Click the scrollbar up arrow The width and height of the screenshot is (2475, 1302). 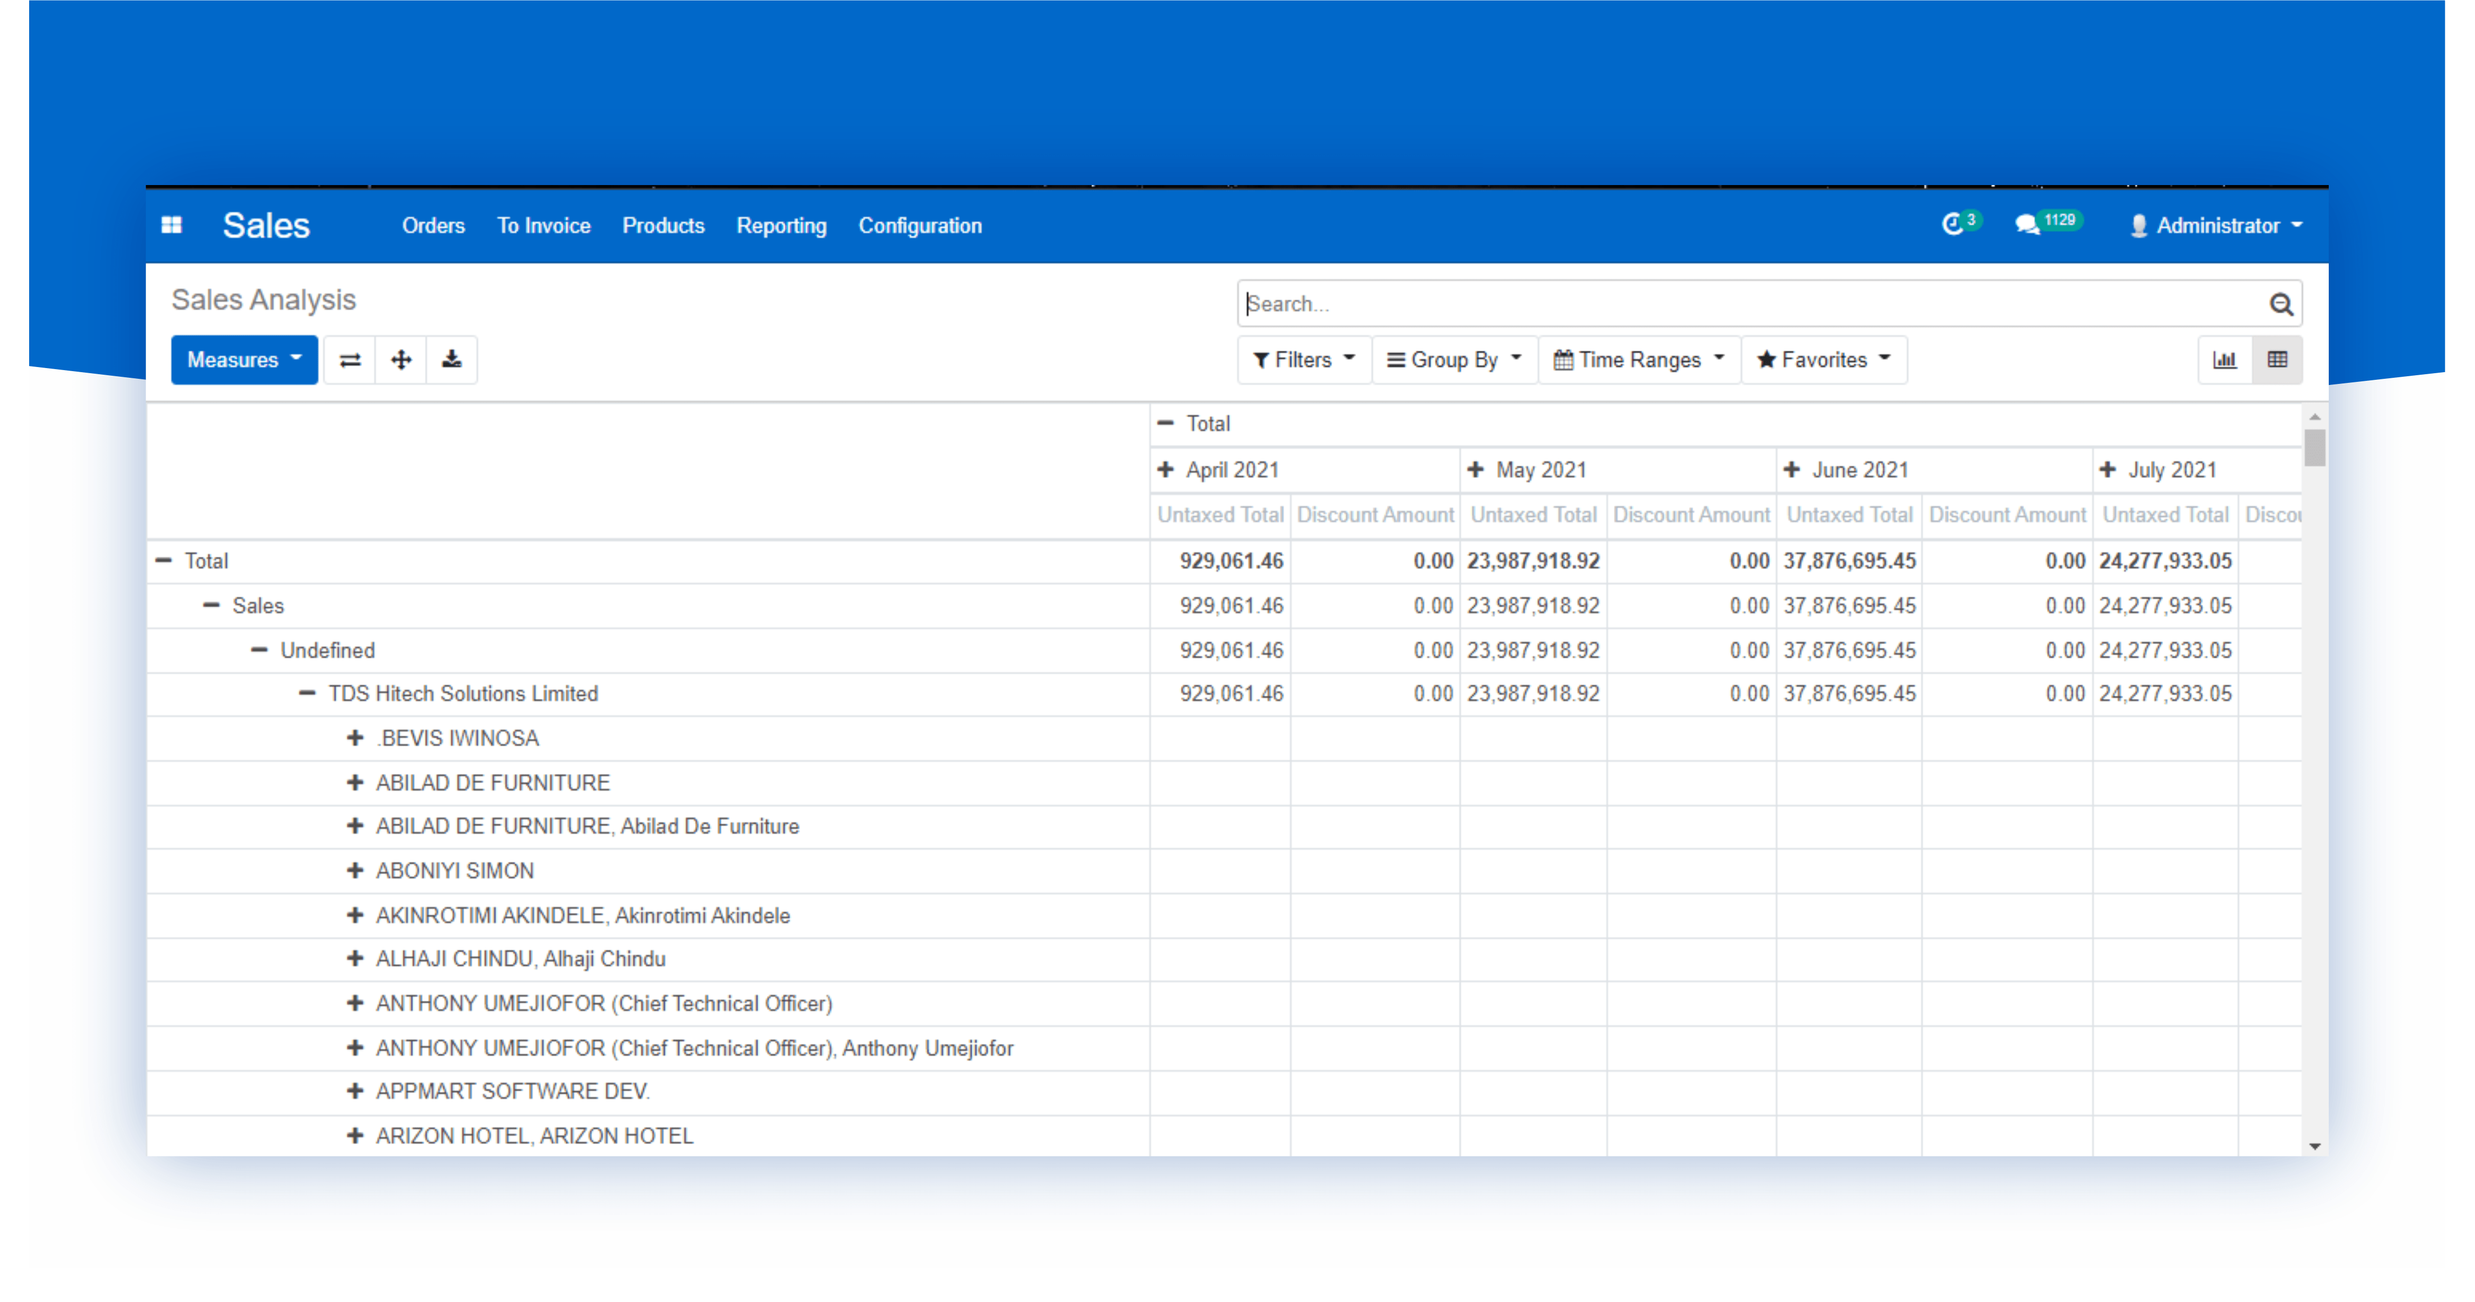2314,417
